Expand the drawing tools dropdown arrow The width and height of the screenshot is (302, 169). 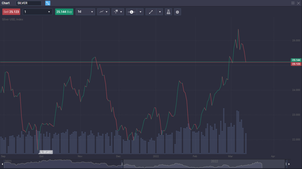click(x=160, y=12)
